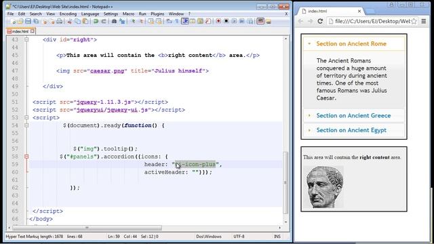The width and height of the screenshot is (434, 244).
Task: Click the last icon on the Notepad++ toolbar
Action: pyautogui.click(x=269, y=21)
